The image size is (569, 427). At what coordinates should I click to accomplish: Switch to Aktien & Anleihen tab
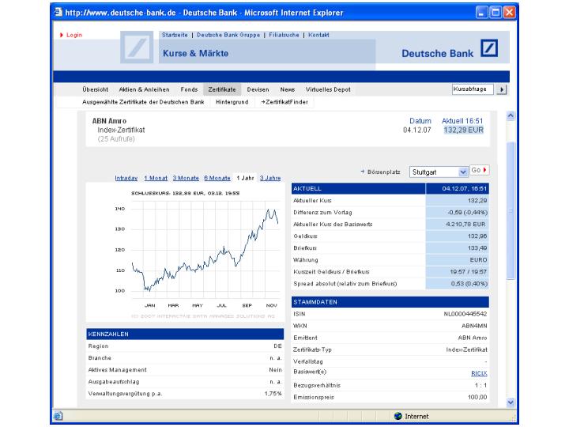point(144,90)
